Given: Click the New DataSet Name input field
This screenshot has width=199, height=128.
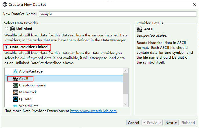Looking at the screenshot, I should [x=117, y=14].
